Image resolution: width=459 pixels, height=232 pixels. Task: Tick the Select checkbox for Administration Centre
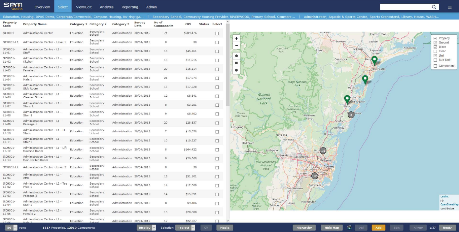click(x=217, y=33)
